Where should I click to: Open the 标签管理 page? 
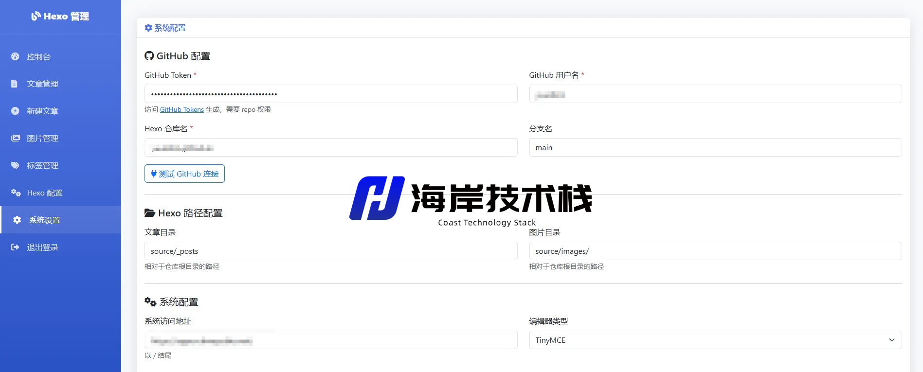60,165
